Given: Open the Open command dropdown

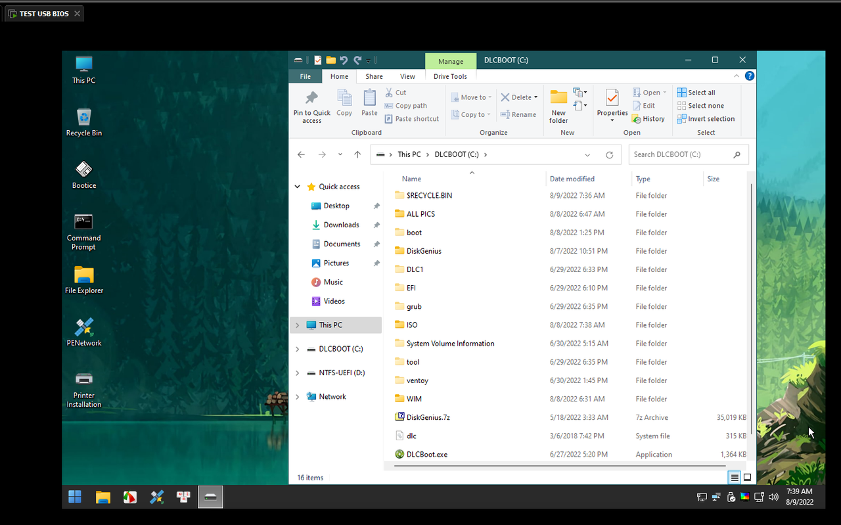Looking at the screenshot, I should [x=664, y=93].
